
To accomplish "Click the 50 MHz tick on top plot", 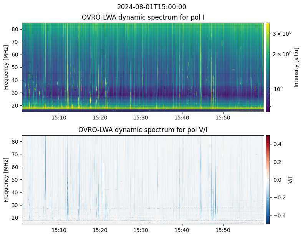I will [x=15, y=68].
